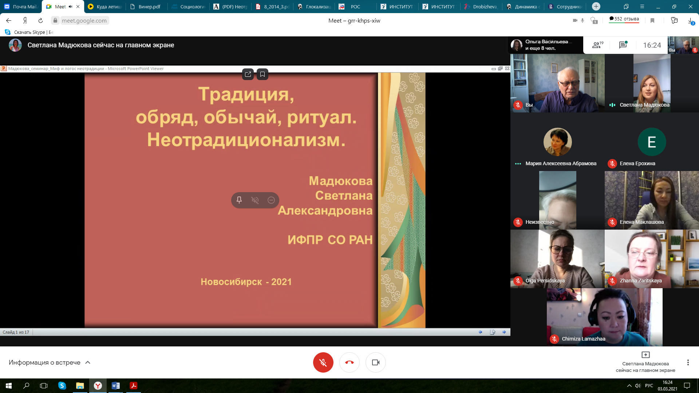Image resolution: width=699 pixels, height=393 pixels.
Task: Open the three-dot more options menu
Action: (688, 362)
